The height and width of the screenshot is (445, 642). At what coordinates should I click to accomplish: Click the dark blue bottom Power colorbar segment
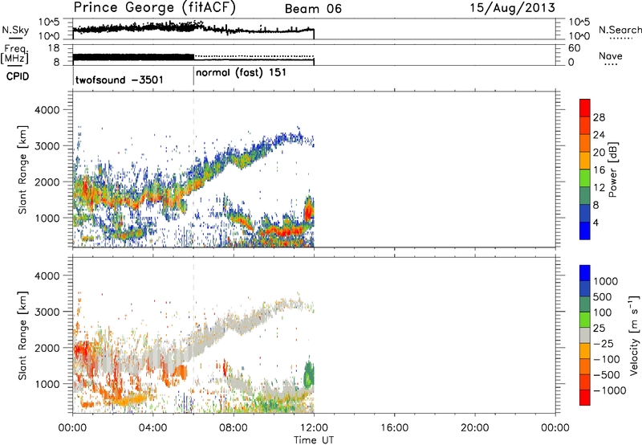(x=585, y=231)
